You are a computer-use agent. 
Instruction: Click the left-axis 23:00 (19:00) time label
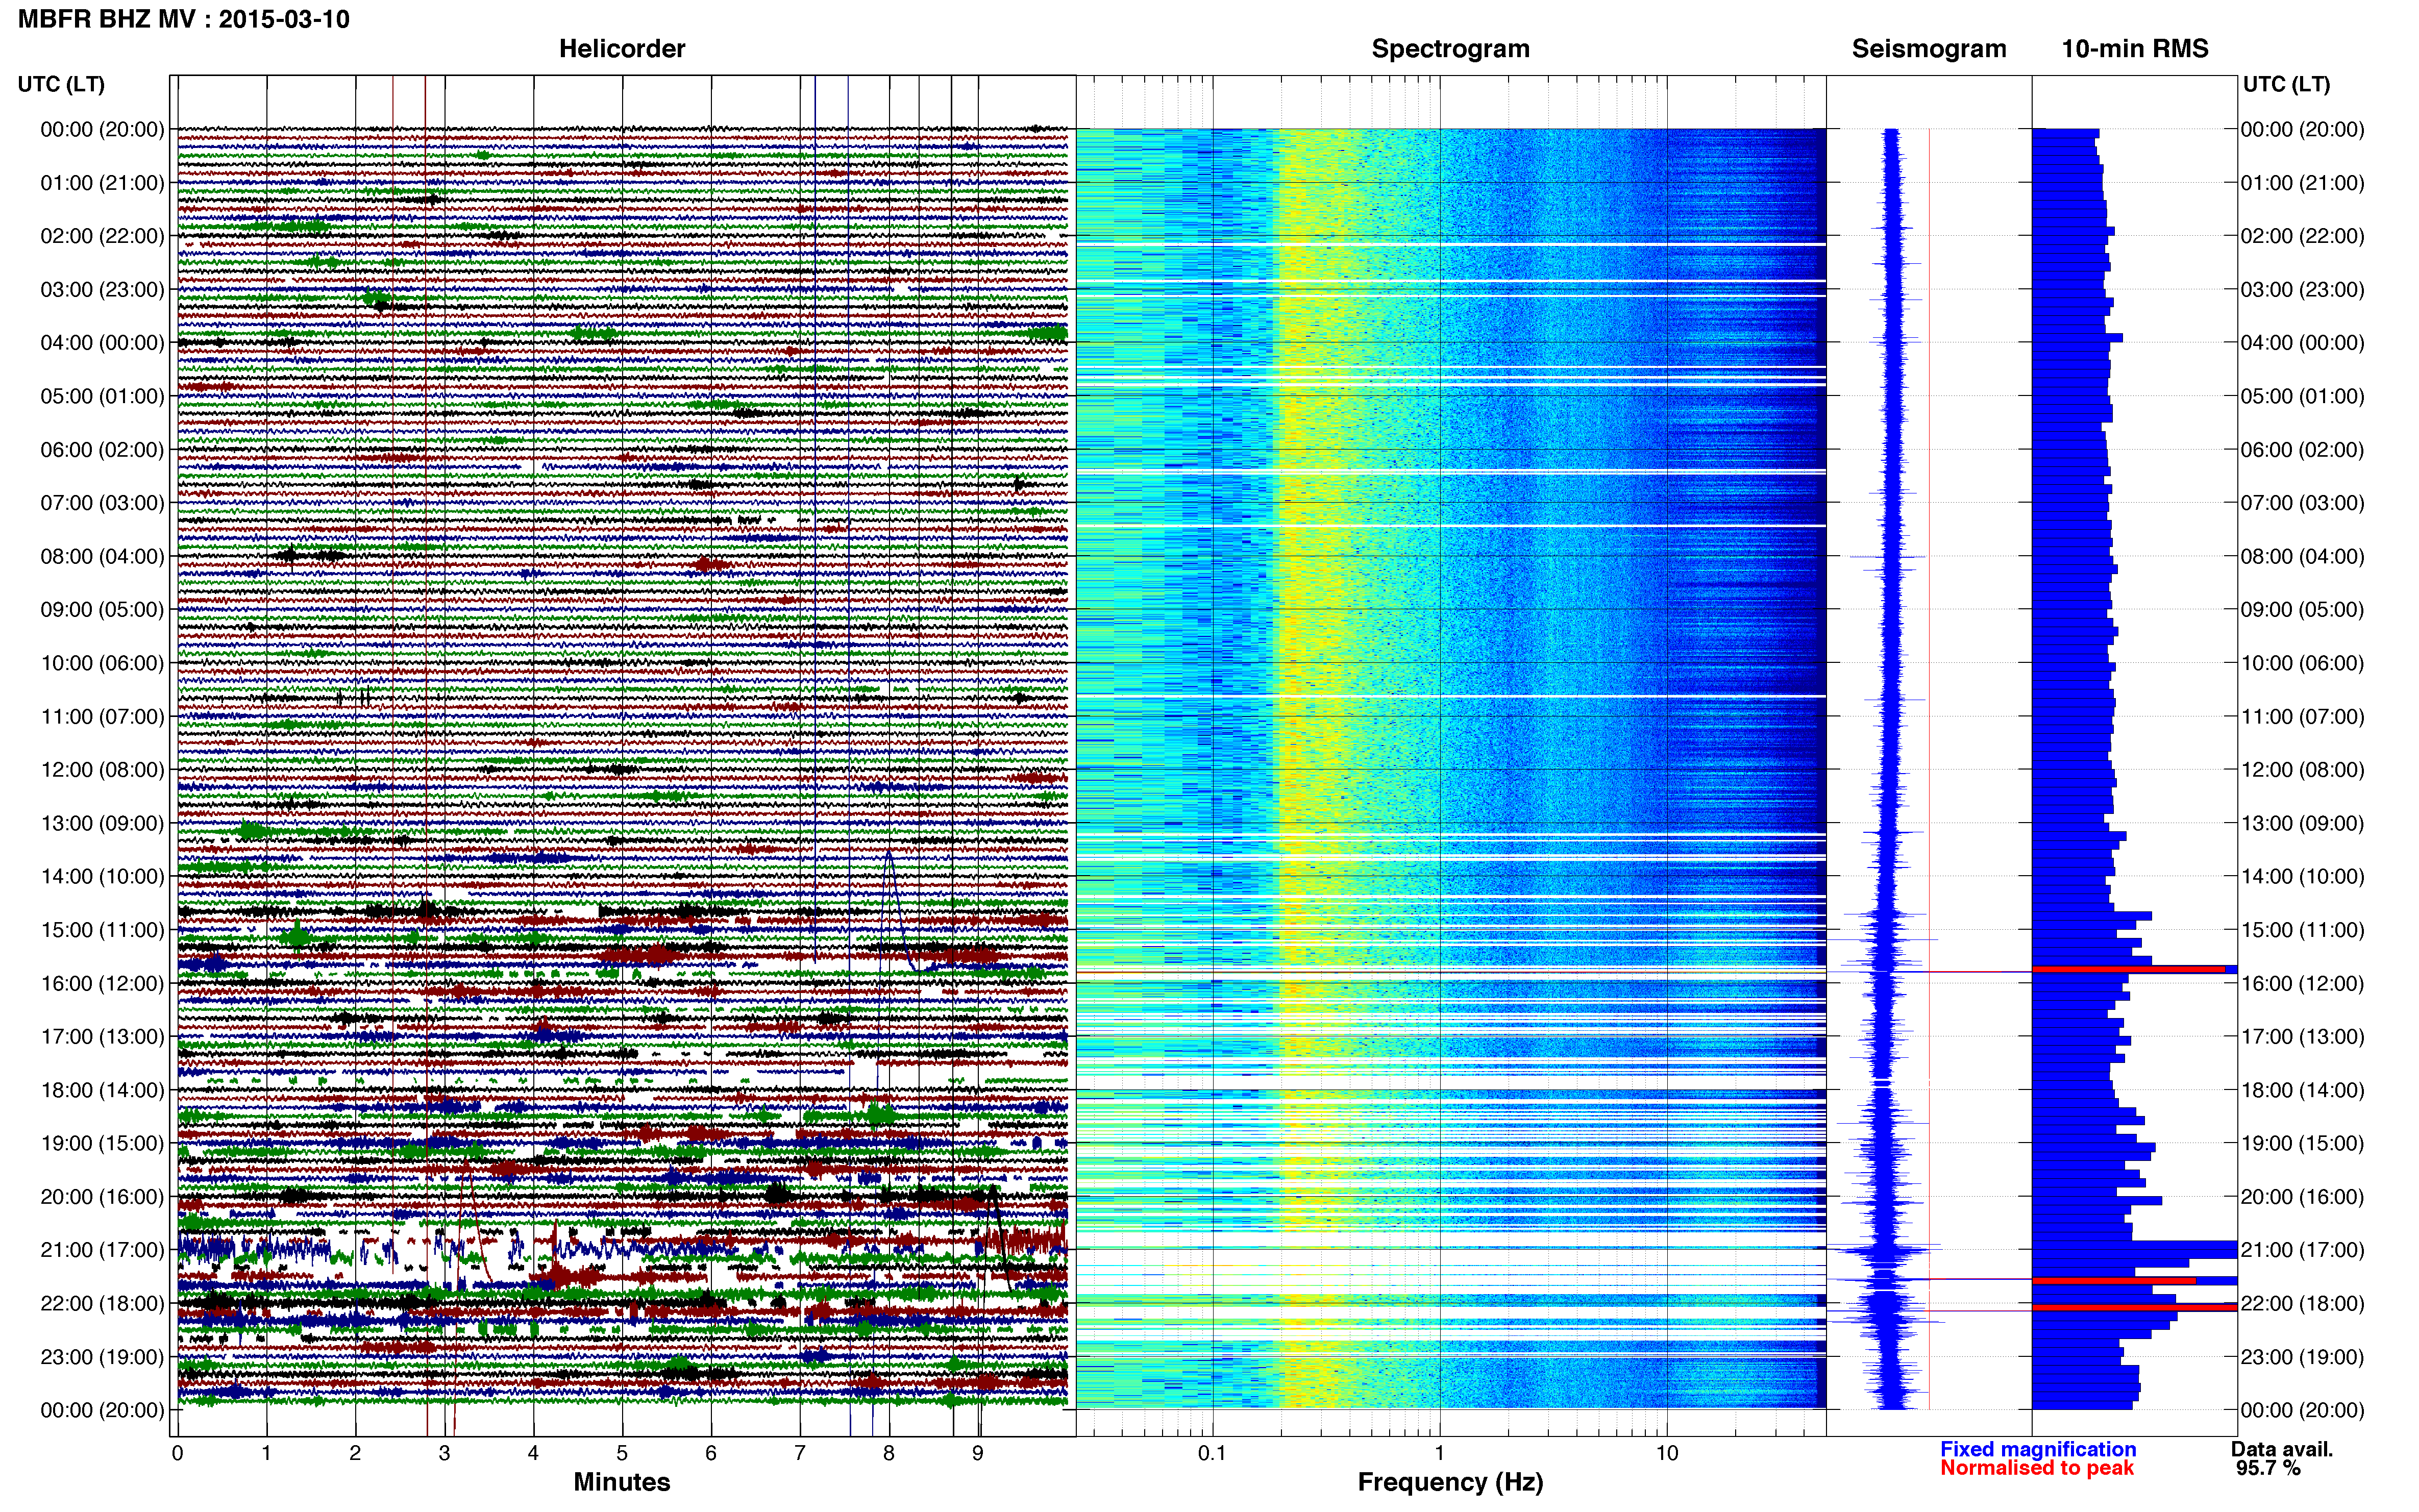(102, 1357)
